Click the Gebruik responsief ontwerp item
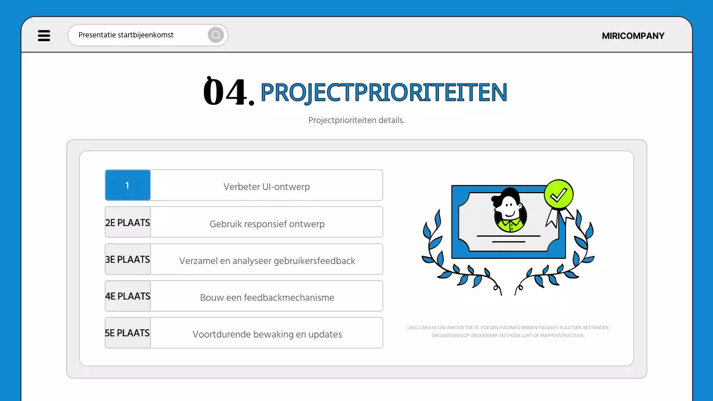The height and width of the screenshot is (401, 713). click(267, 223)
